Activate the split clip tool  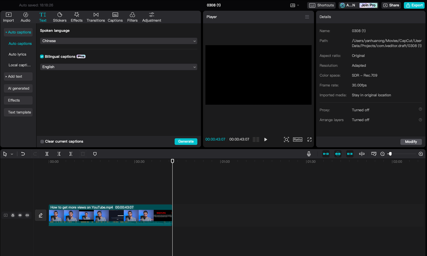pos(47,154)
